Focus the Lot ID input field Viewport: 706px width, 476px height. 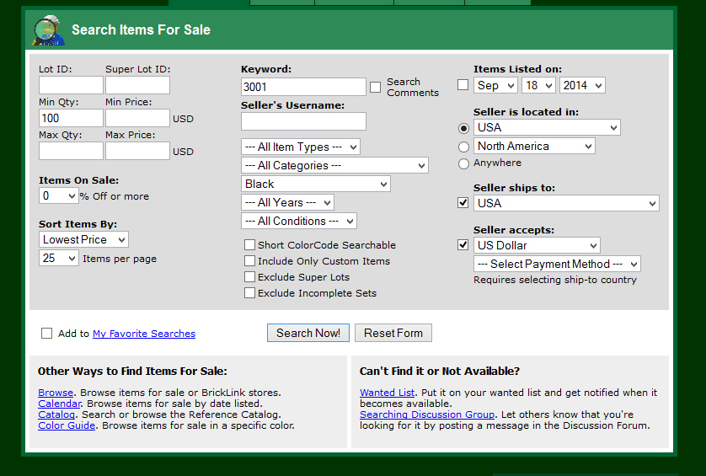(x=71, y=85)
